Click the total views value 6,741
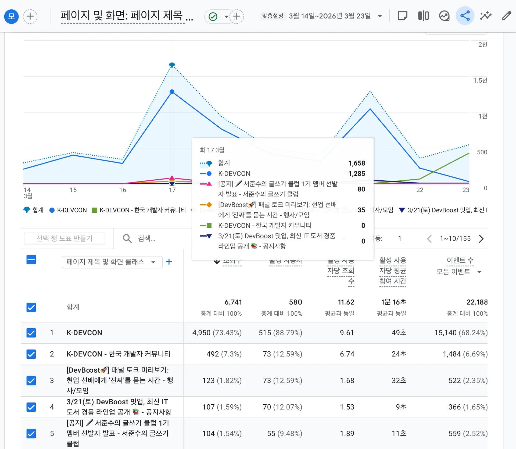 233,302
